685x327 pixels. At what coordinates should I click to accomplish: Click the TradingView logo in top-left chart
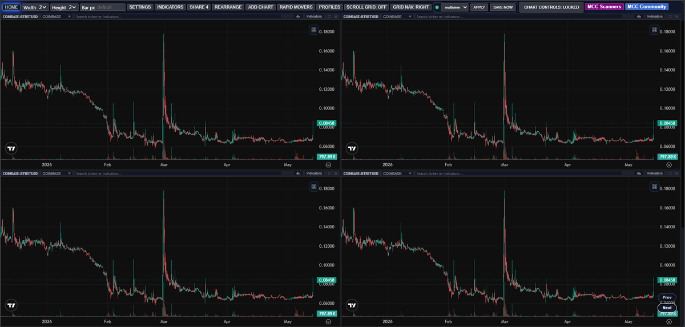click(11, 148)
